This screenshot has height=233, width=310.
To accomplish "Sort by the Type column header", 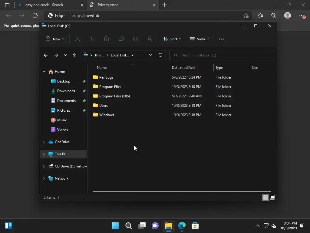I will point(232,68).
